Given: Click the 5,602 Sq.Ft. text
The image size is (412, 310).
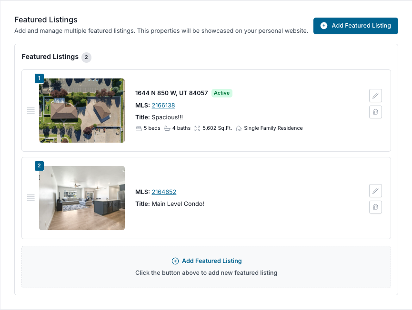Looking at the screenshot, I should click(x=217, y=128).
